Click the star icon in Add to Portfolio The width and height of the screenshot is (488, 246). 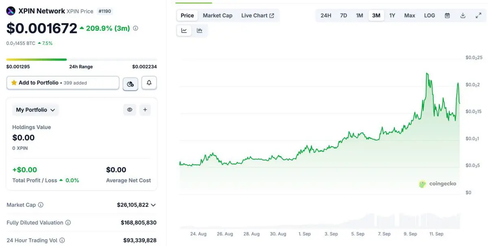coord(14,83)
